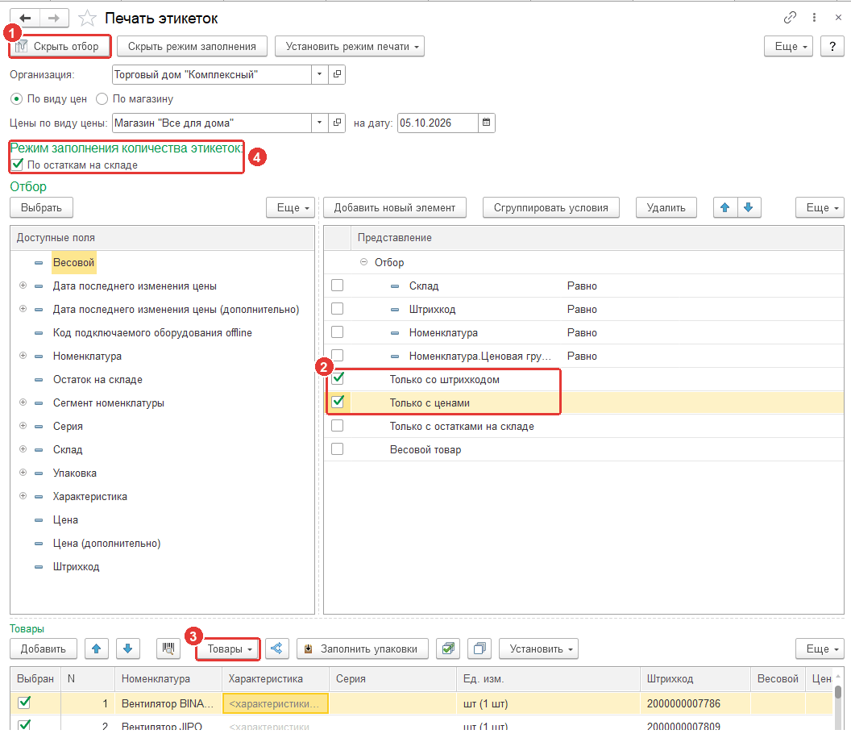Toggle 'По остаткам на складе' checkbox
Screen dimensions: 851x734
point(18,164)
